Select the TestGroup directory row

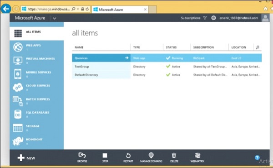pos(167,67)
